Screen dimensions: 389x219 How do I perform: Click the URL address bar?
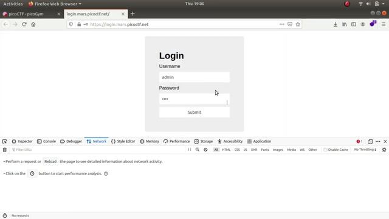pyautogui.click(x=184, y=24)
